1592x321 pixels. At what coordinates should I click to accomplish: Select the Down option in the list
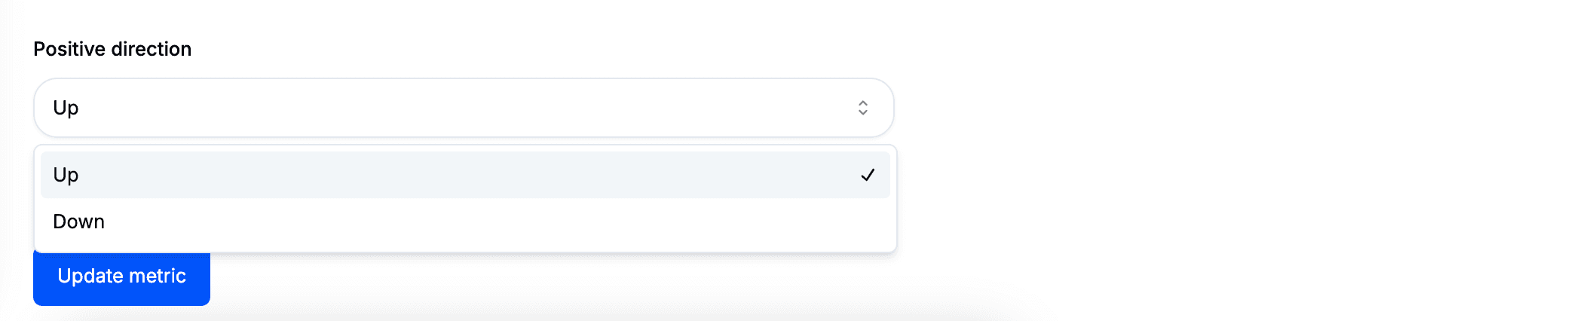pos(464,222)
